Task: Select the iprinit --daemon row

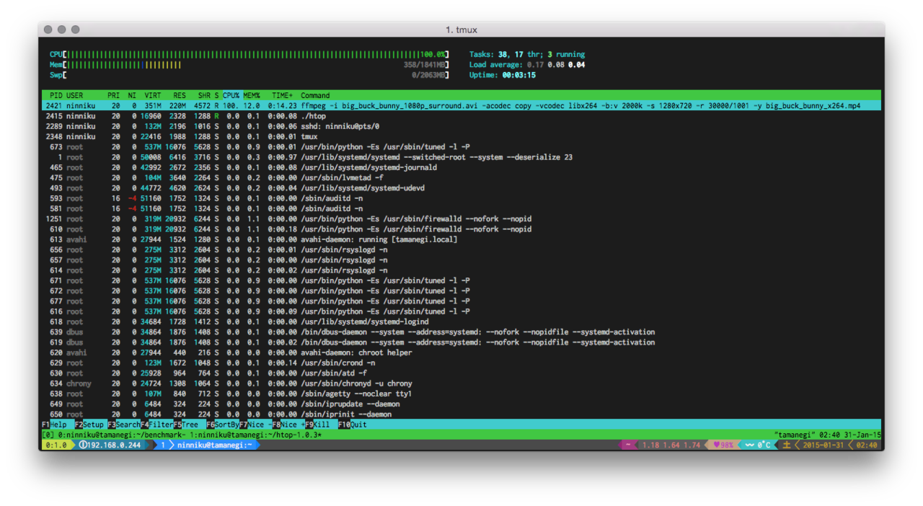Action: pos(461,414)
